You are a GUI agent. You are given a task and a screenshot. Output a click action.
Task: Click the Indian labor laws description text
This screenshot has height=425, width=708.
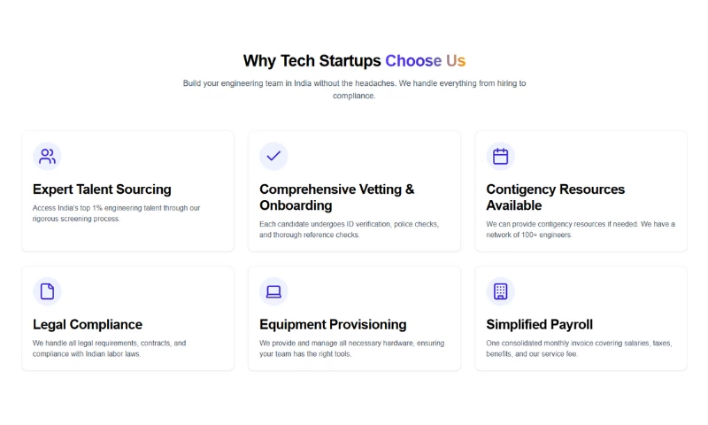(109, 348)
